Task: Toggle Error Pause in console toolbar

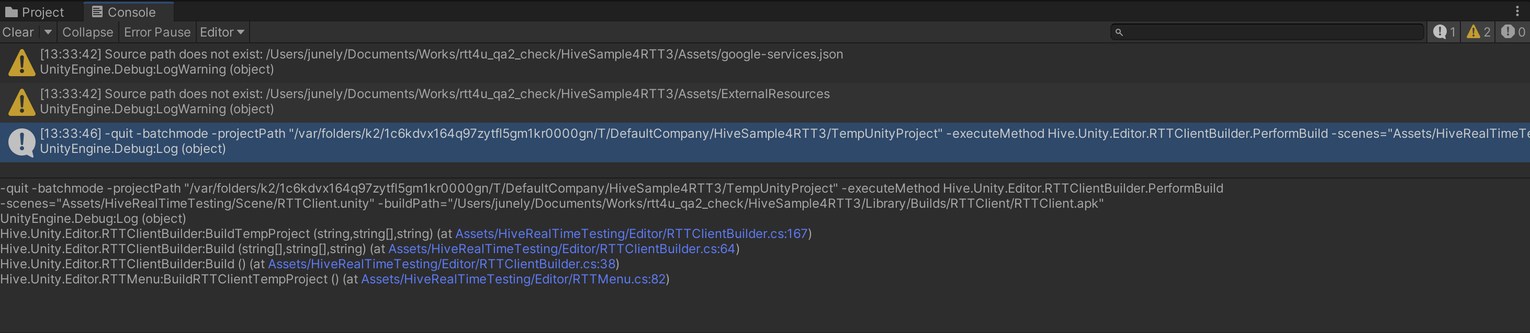Action: click(157, 32)
